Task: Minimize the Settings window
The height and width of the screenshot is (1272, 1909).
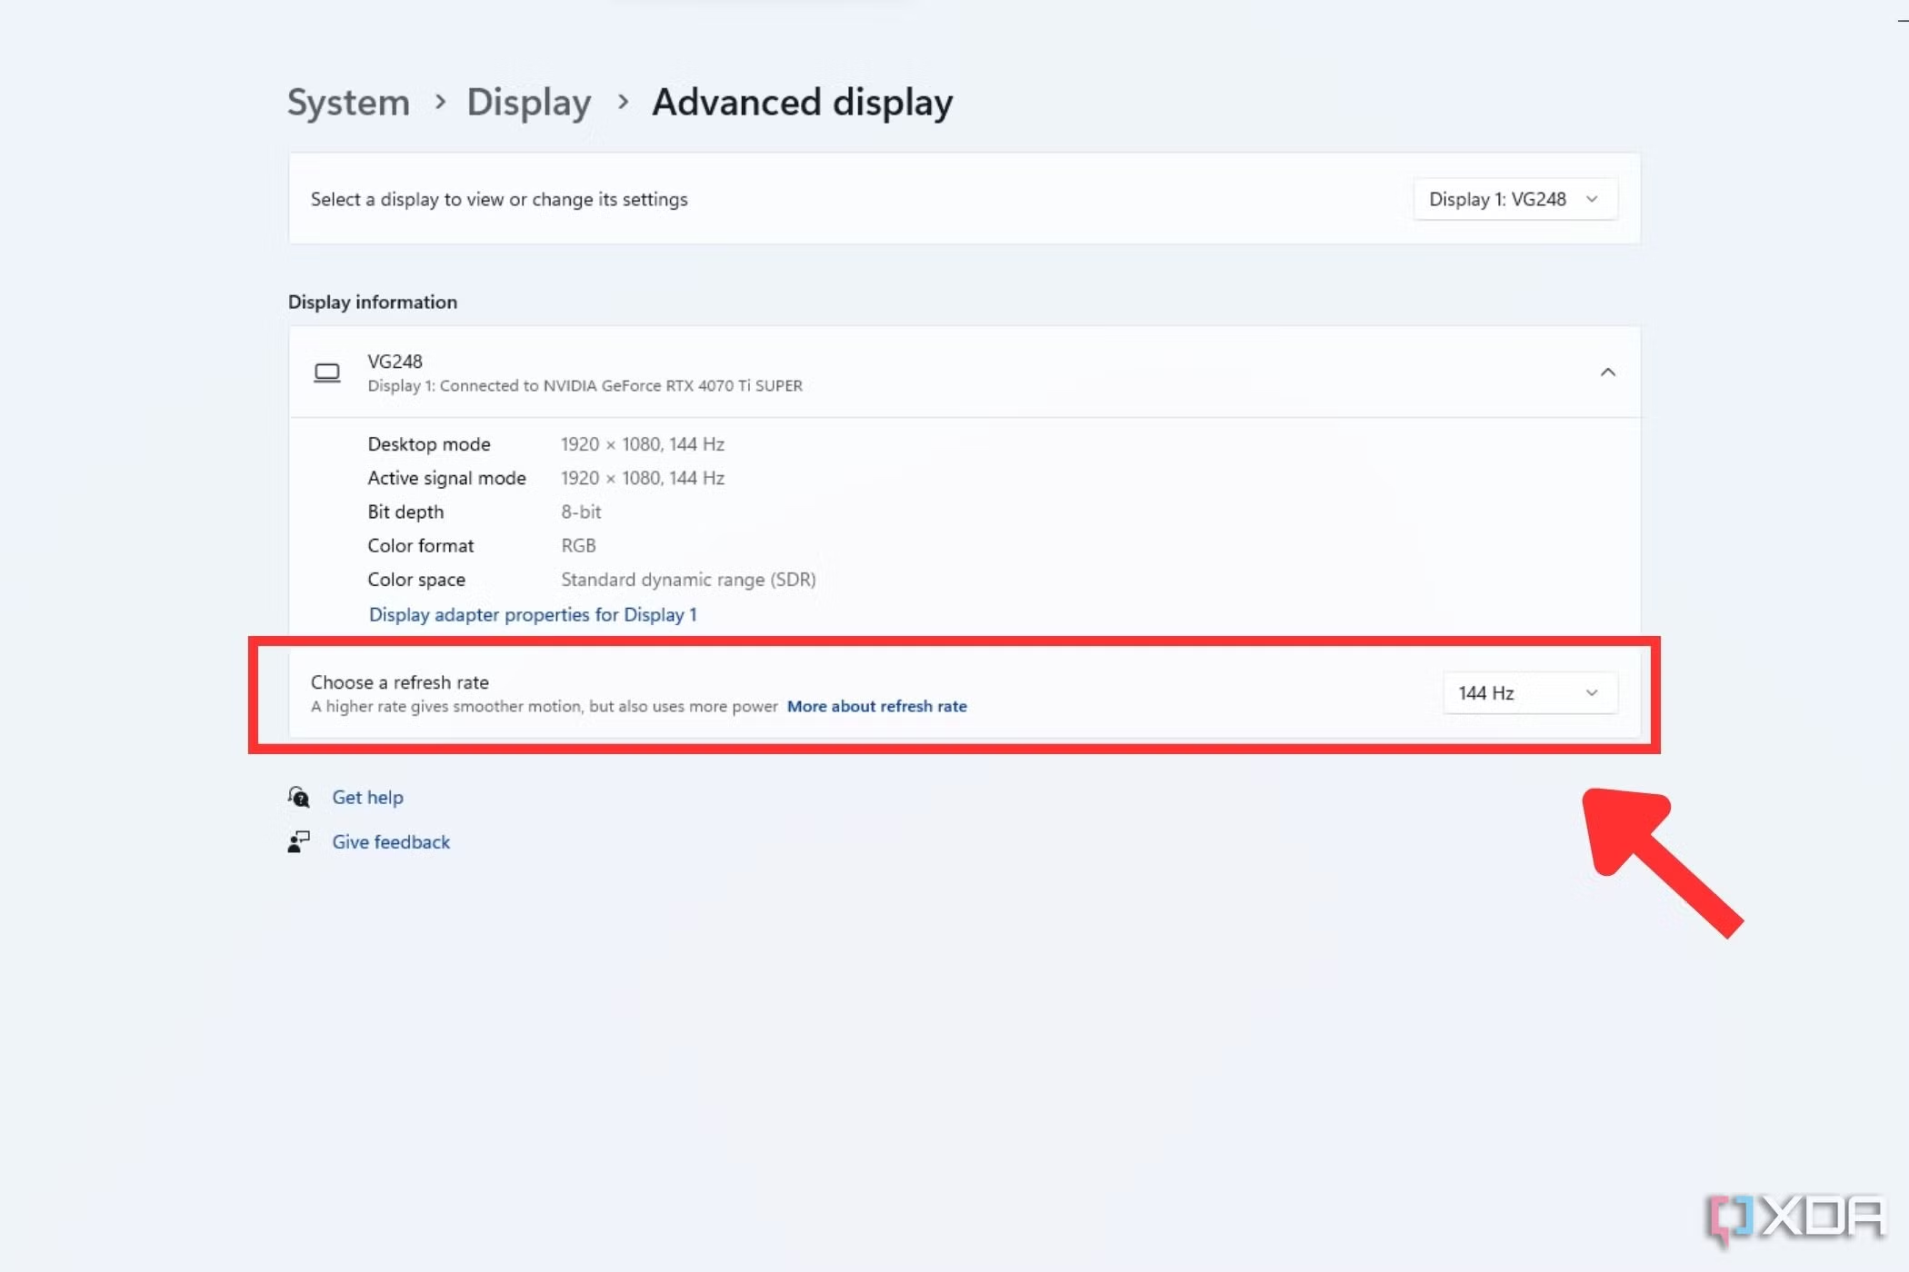Action: 1903,20
